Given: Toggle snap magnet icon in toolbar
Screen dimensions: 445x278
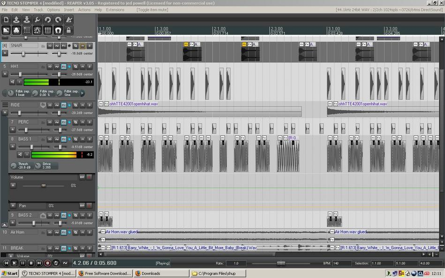Looking at the screenshot, I should [x=58, y=30].
